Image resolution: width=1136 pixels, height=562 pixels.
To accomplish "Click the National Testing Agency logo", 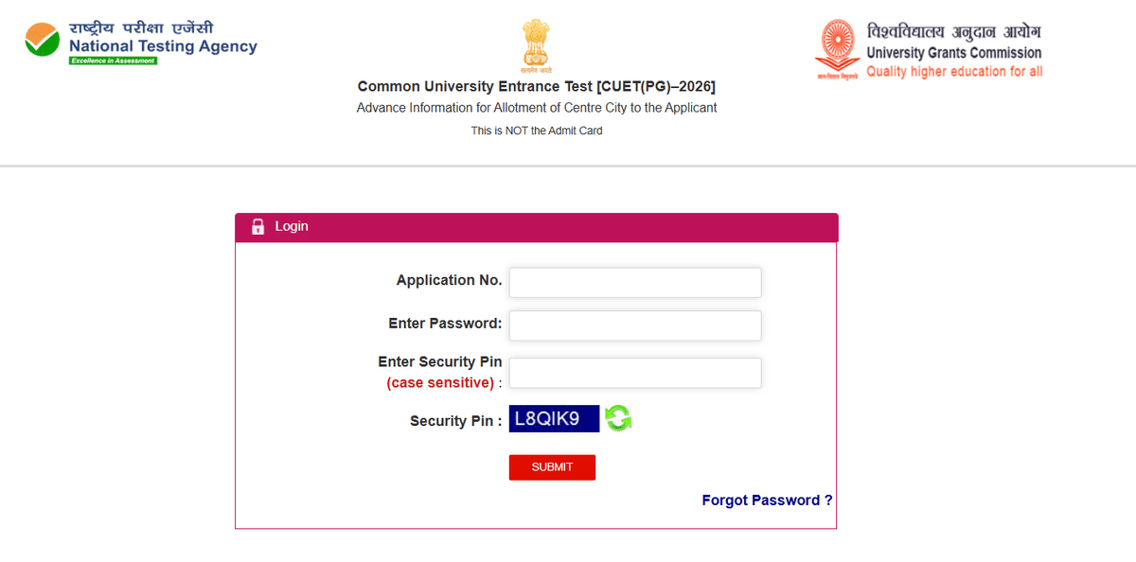I will pyautogui.click(x=142, y=40).
